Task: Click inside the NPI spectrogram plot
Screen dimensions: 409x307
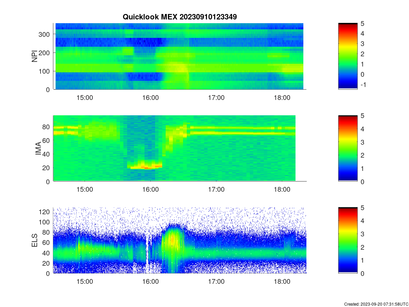Action: tap(180, 56)
